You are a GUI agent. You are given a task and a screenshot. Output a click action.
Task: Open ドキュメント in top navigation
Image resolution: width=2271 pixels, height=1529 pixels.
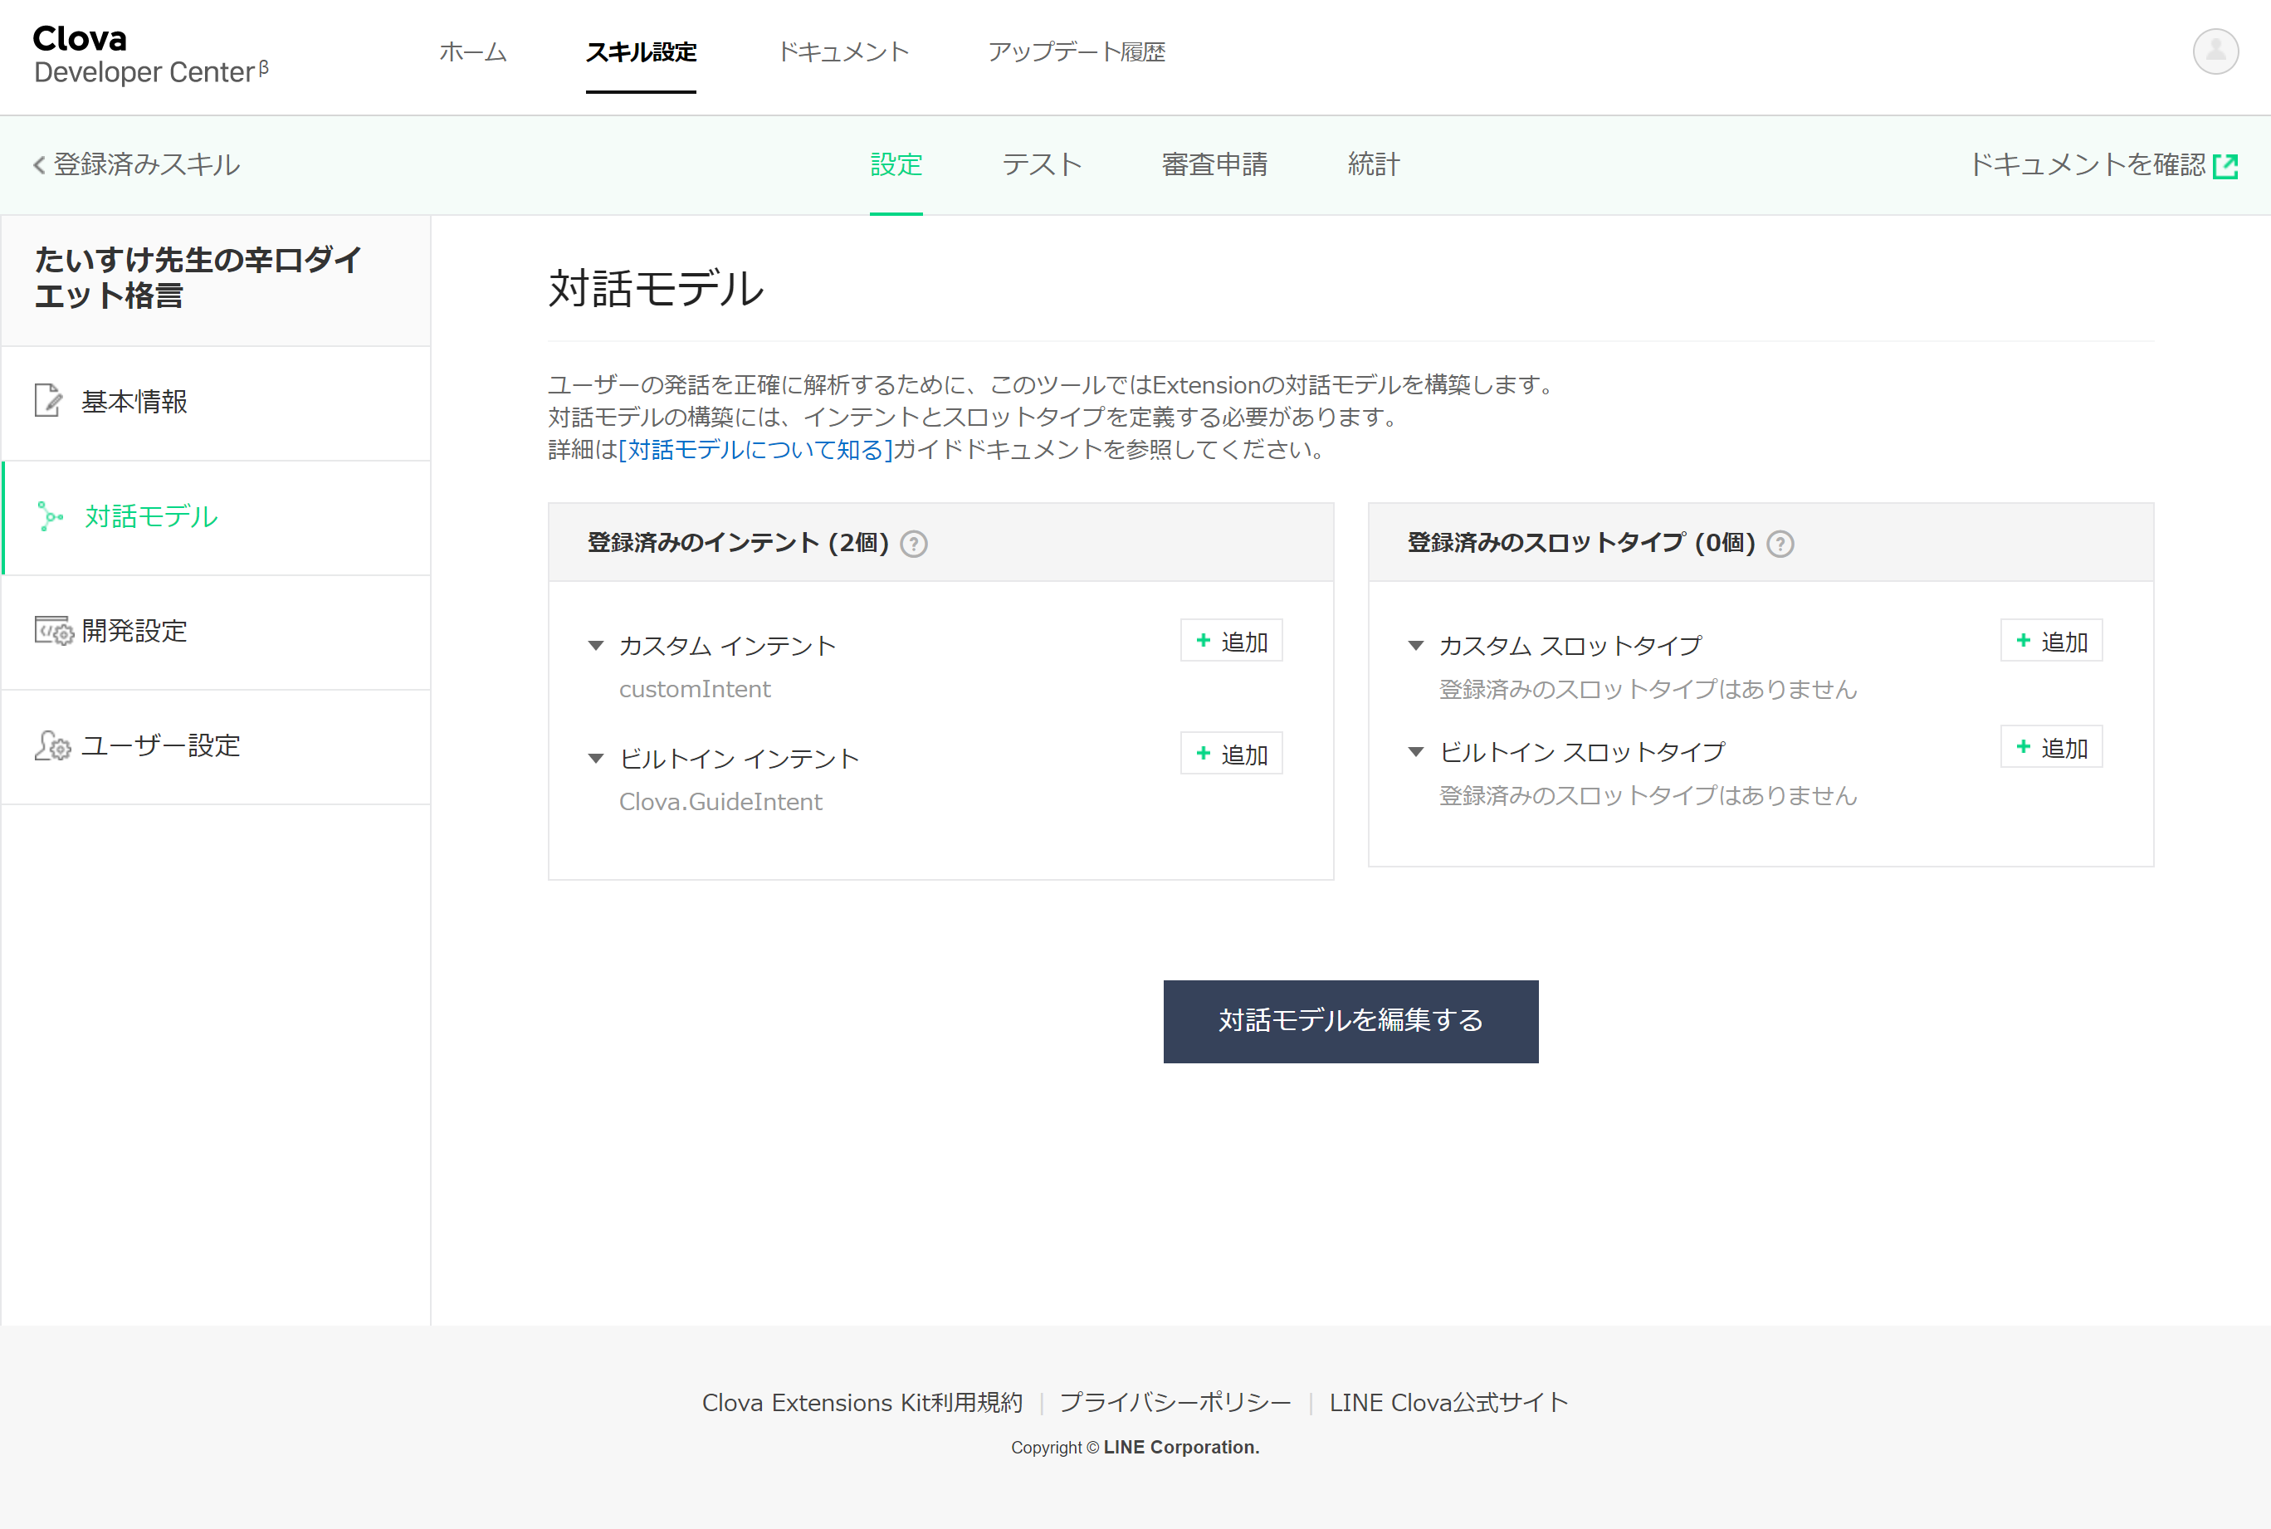coord(842,51)
